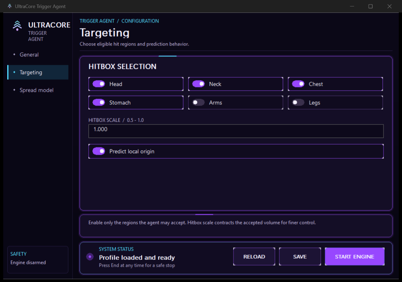
Task: Toggle Predict local origin switch
Action: point(99,151)
